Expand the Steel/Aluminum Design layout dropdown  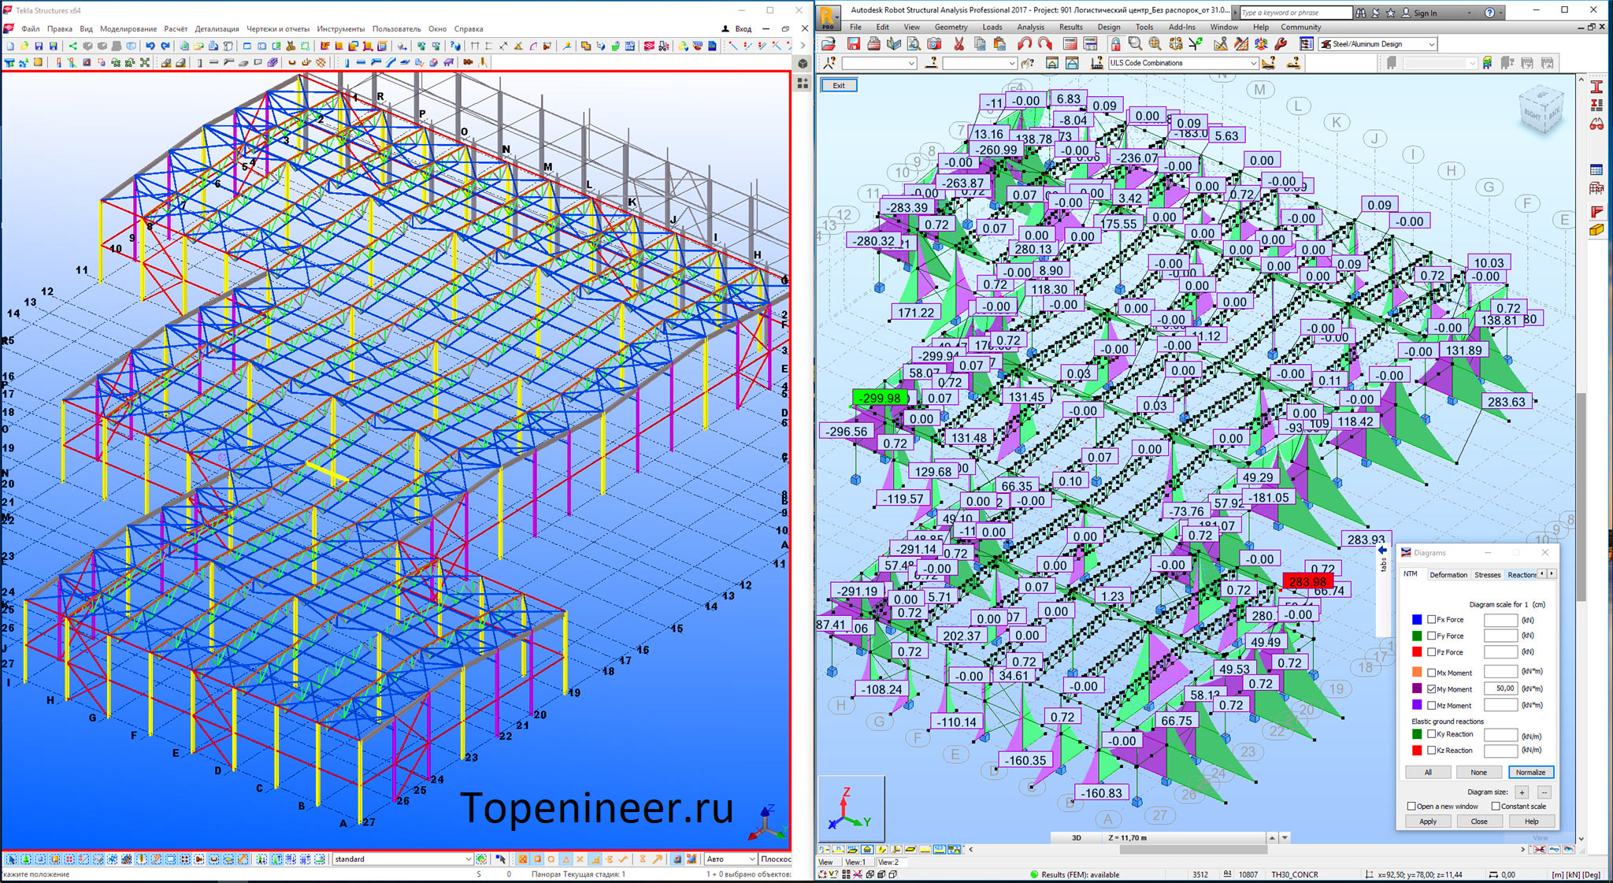click(x=1431, y=44)
